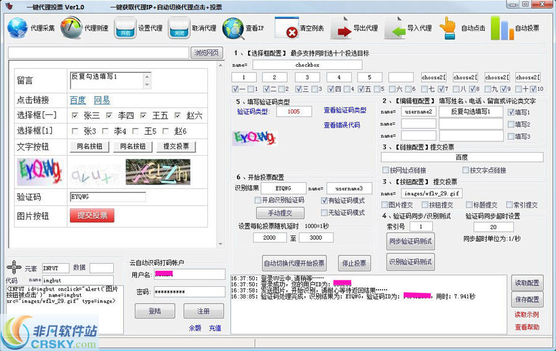
Task: Click the 取消代理 off-switch icon
Action: tap(179, 28)
